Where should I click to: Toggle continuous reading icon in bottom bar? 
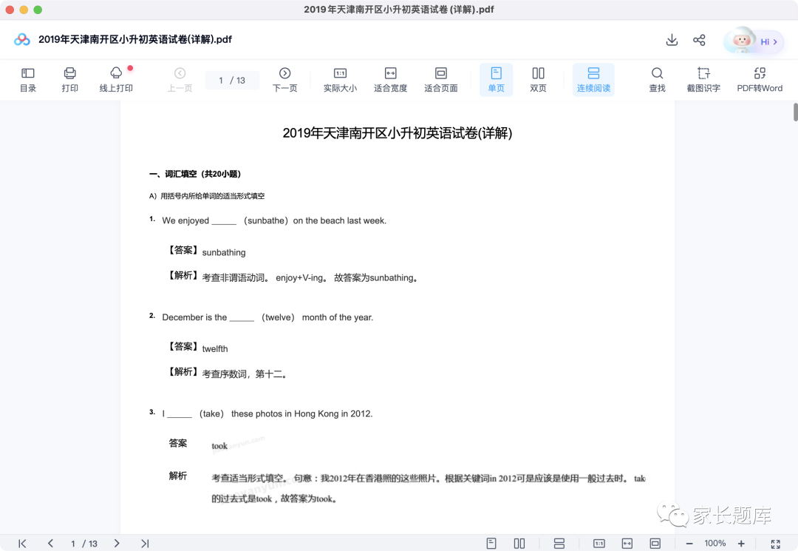pos(559,544)
